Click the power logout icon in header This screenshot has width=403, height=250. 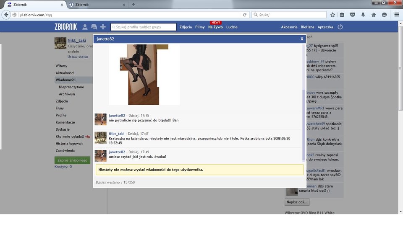tap(340, 27)
